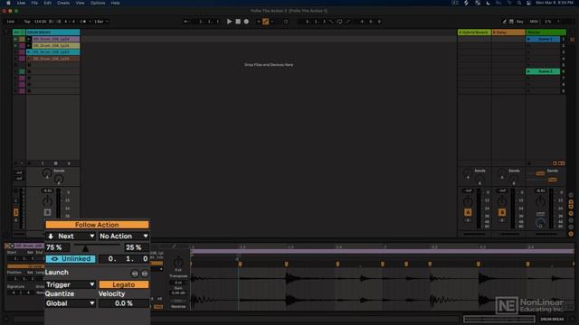Click the 25 % chance B field
This screenshot has height=325, width=579.
[137, 247]
